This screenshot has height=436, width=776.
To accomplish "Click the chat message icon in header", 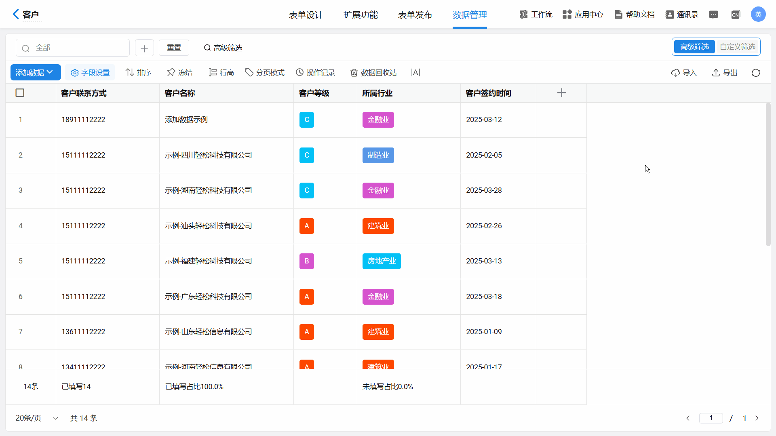I will click(x=713, y=15).
